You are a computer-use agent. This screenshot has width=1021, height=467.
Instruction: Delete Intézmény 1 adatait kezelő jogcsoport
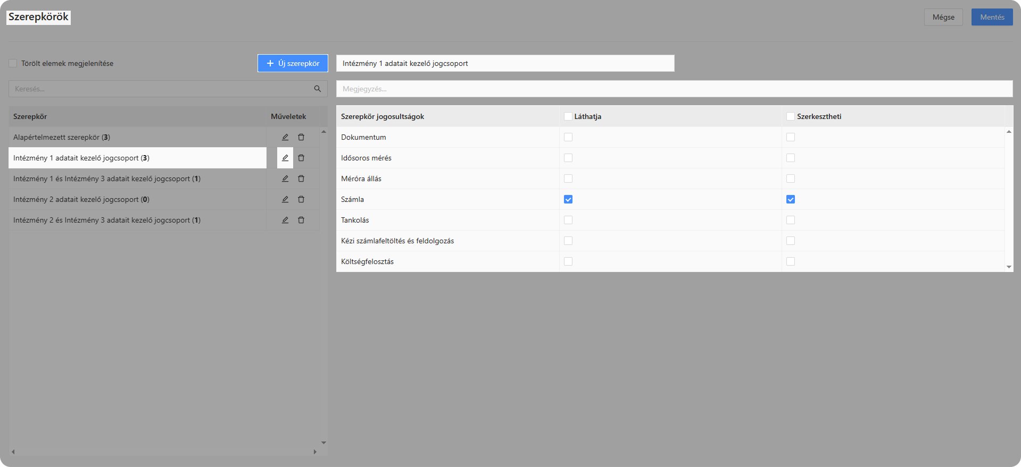coord(301,158)
